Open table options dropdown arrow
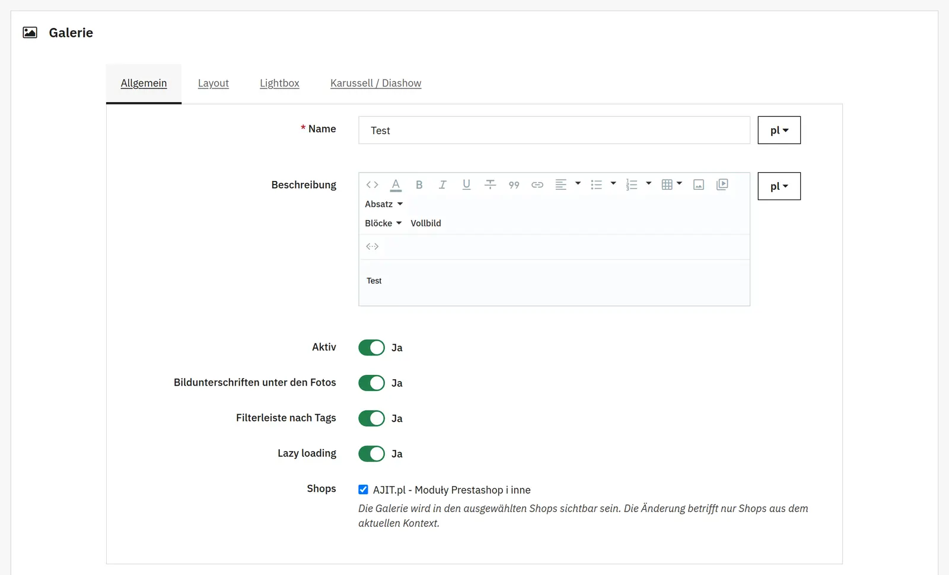Screen dimensions: 949x575 pos(680,183)
